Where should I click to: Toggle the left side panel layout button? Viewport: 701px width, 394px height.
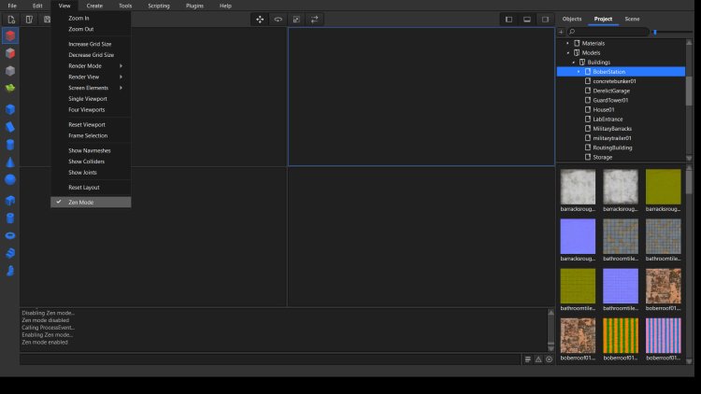(x=509, y=19)
